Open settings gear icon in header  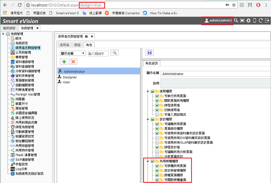pos(248,21)
